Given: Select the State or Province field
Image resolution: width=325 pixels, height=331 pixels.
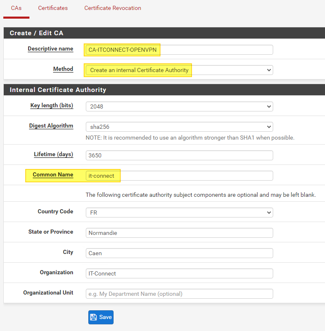Looking at the screenshot, I should click(x=179, y=233).
